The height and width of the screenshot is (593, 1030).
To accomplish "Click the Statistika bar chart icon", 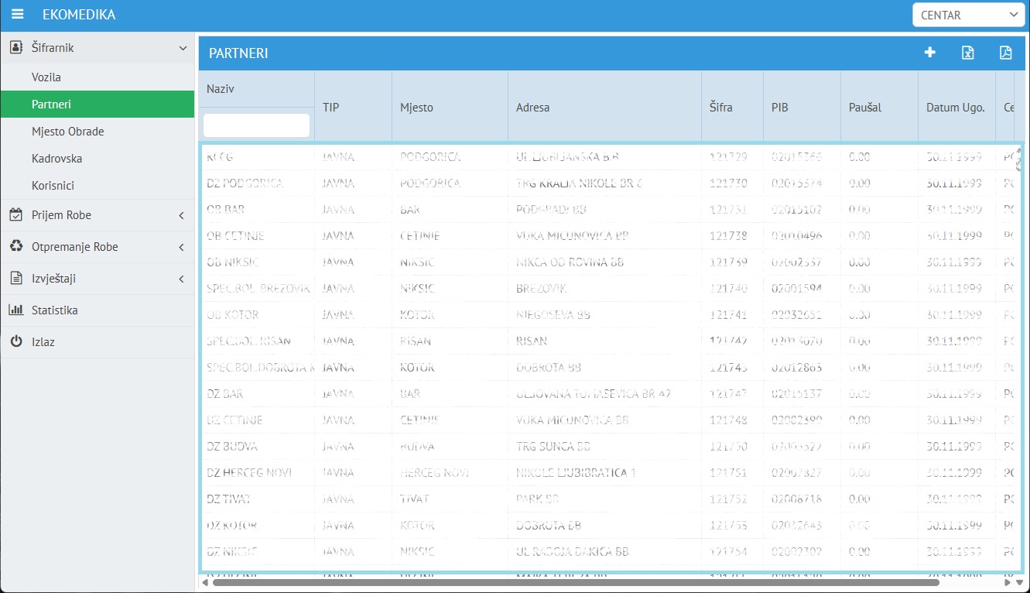I will (16, 310).
